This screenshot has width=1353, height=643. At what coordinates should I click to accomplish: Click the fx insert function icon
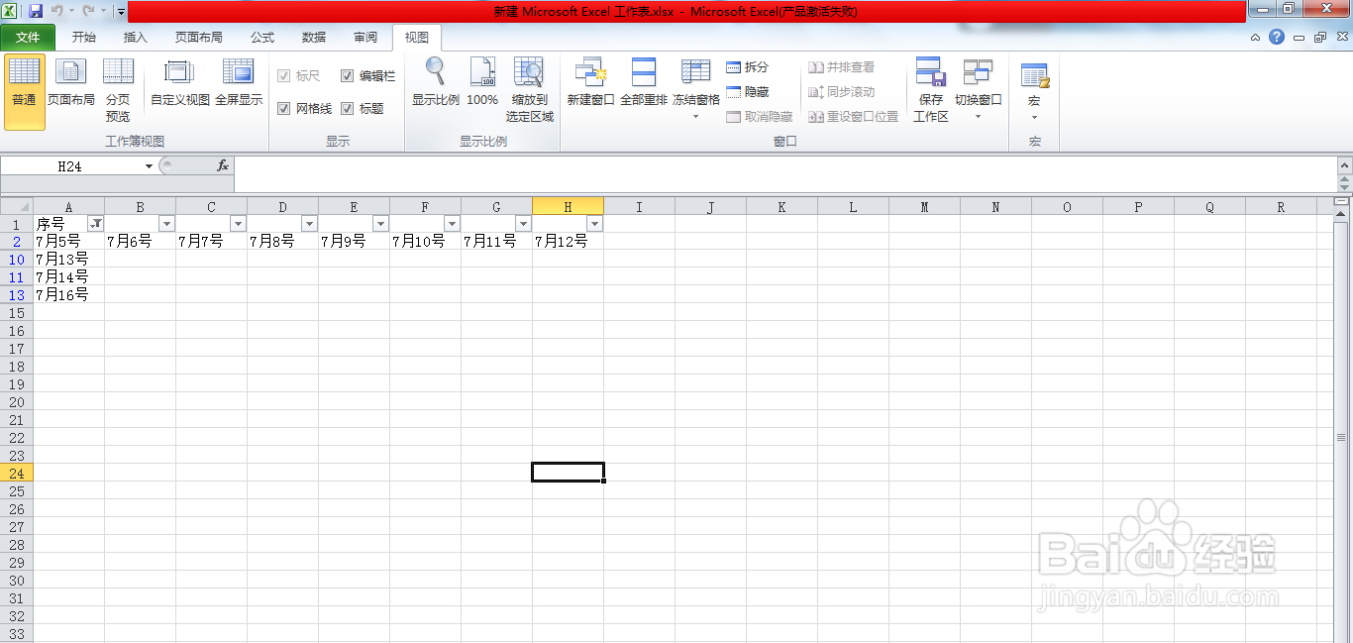pyautogui.click(x=223, y=166)
